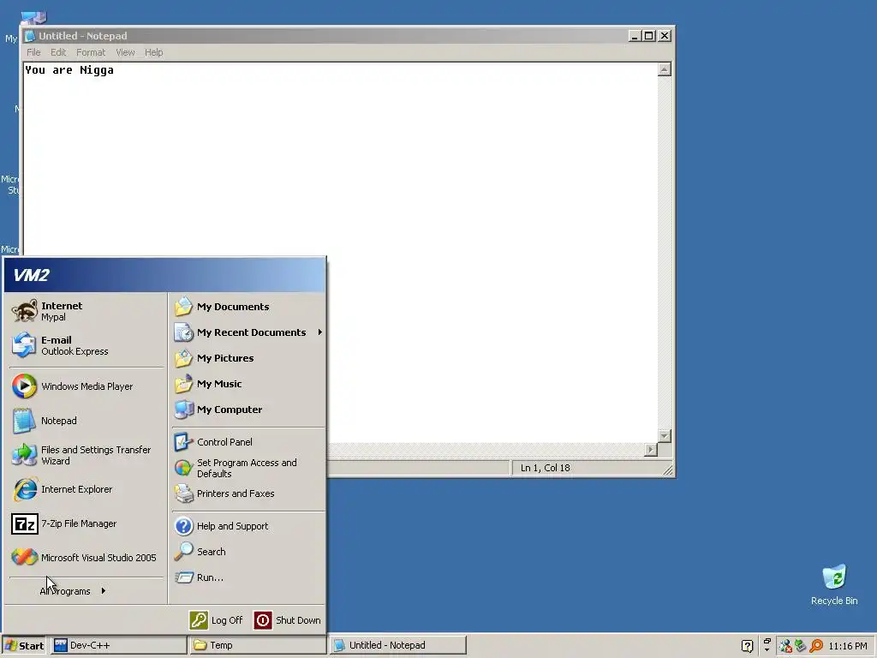
Task: Open Recycle Bin desktop icon
Action: pyautogui.click(x=834, y=577)
